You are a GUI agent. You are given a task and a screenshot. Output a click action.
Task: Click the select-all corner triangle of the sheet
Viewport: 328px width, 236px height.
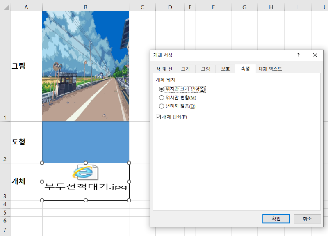pos(6,8)
